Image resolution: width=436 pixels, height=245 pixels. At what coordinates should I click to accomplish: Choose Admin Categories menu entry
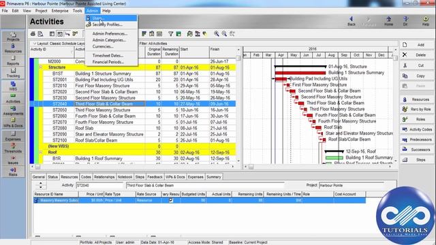click(x=112, y=40)
